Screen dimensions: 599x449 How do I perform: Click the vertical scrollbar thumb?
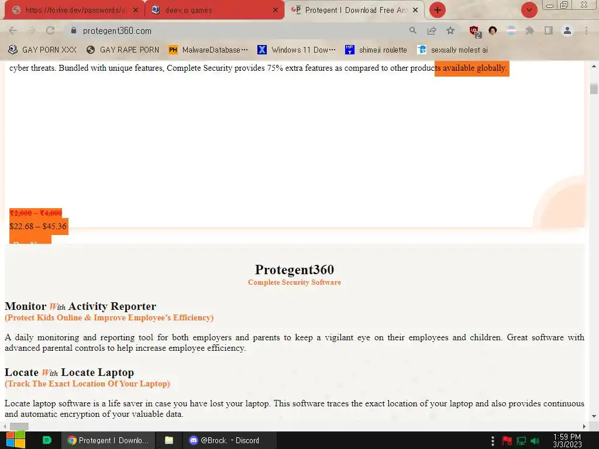point(594,88)
